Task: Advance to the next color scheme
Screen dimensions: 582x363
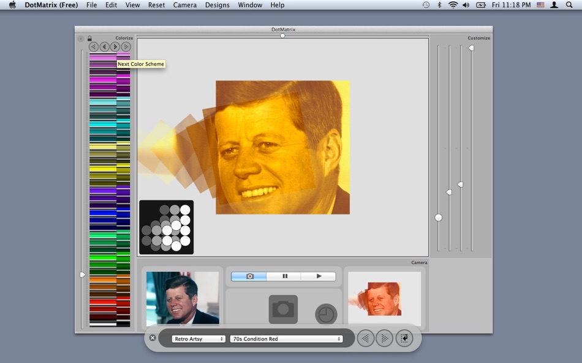Action: 115,46
